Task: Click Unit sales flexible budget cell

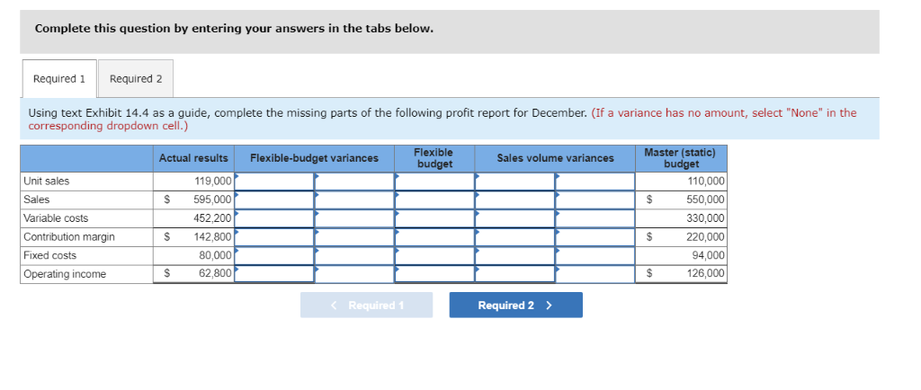Action: pos(434,182)
